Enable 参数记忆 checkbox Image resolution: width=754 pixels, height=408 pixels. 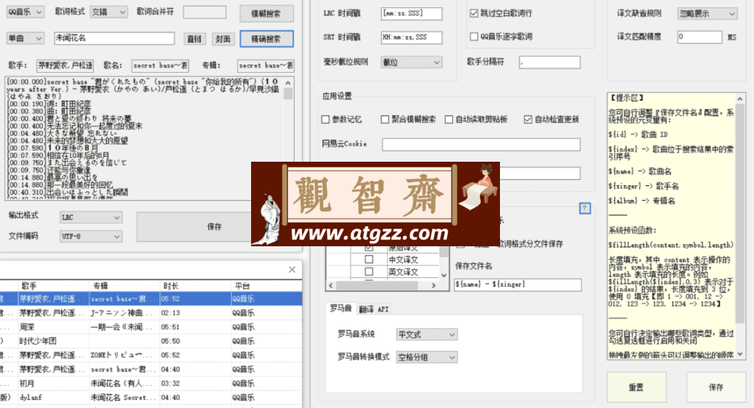click(325, 119)
